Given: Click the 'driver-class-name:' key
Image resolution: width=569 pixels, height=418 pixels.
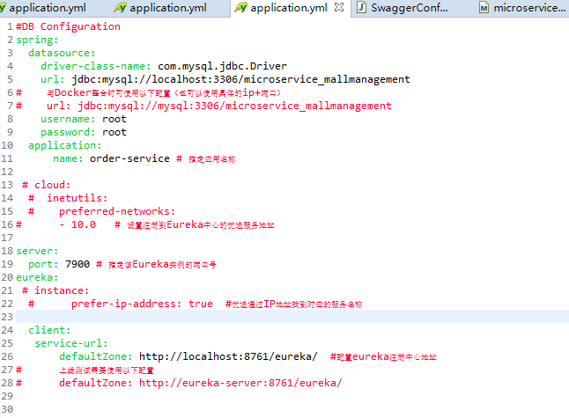Looking at the screenshot, I should (x=96, y=66).
